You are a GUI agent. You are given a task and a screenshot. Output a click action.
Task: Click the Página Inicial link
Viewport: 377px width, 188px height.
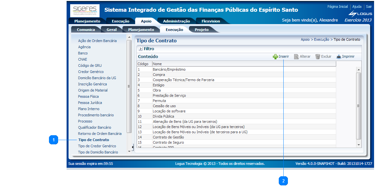338,7
